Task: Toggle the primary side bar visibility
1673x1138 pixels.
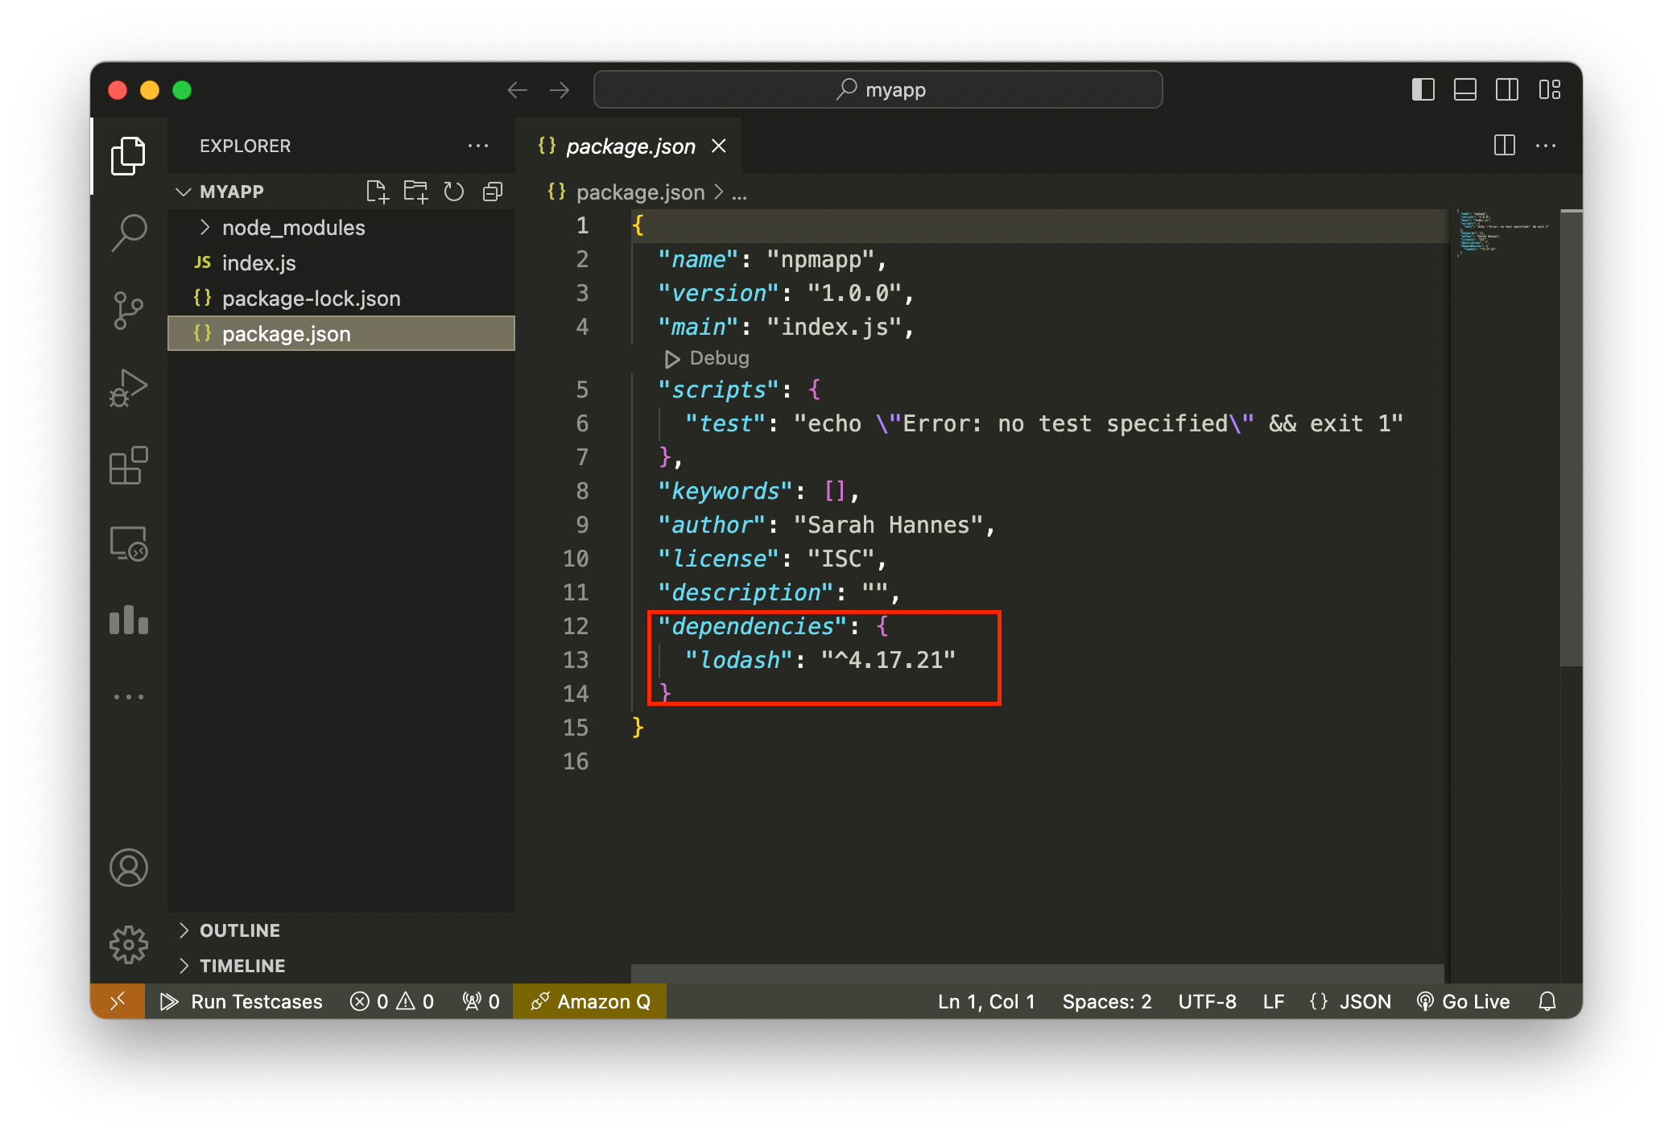Action: 1423,89
